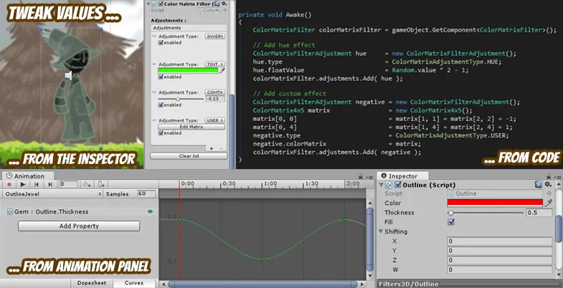This screenshot has height=288, width=563.
Task: Play the OutlineJewel animation
Action: 23,184
